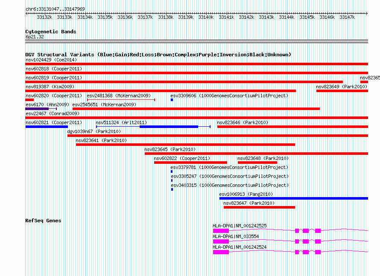Open nsv602819 (Cooper2011) variant

tap(54, 78)
